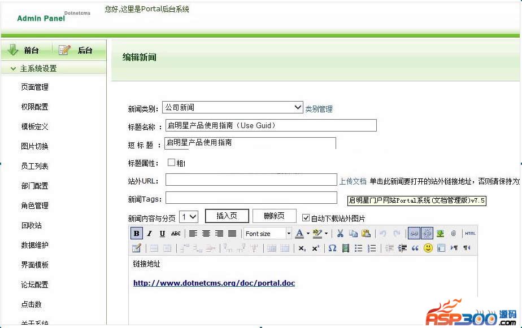Viewport: 522px width, 328px height.
Task: Click the Insert link chain icon
Action: (x=414, y=234)
